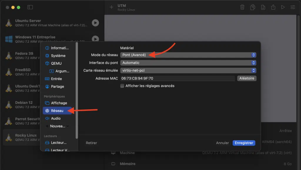This screenshot has height=170, width=301.
Task: Share the VM using the share icon
Action: pos(273,7)
